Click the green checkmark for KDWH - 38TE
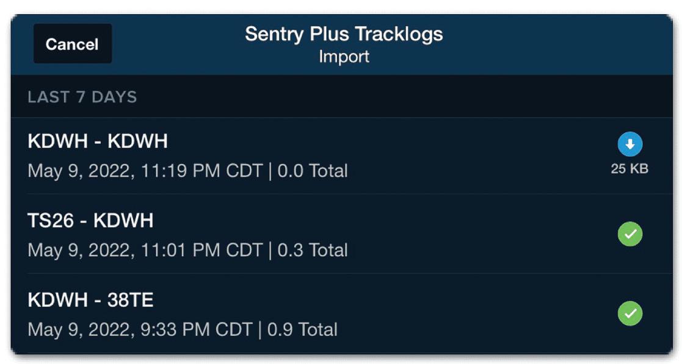The width and height of the screenshot is (682, 364). 629,313
